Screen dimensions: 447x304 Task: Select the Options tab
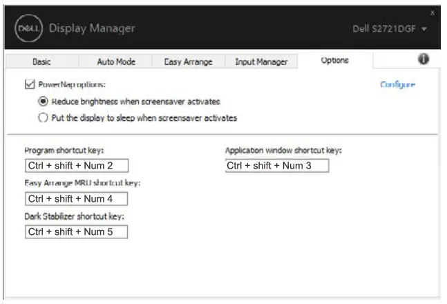(x=335, y=61)
